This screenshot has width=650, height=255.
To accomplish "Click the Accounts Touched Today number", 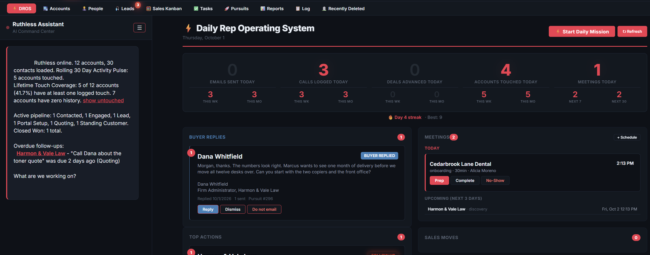I will click(506, 70).
